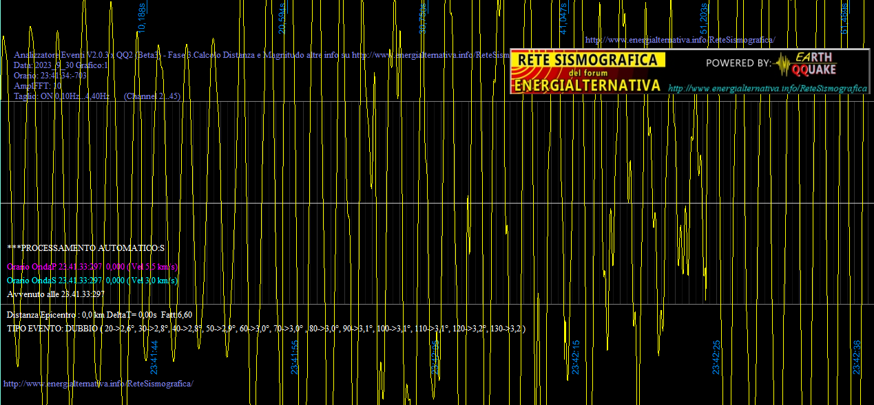Image resolution: width=874 pixels, height=405 pixels.
Task: Click the cyan "Orario OndaS" line
Action: tap(92, 281)
